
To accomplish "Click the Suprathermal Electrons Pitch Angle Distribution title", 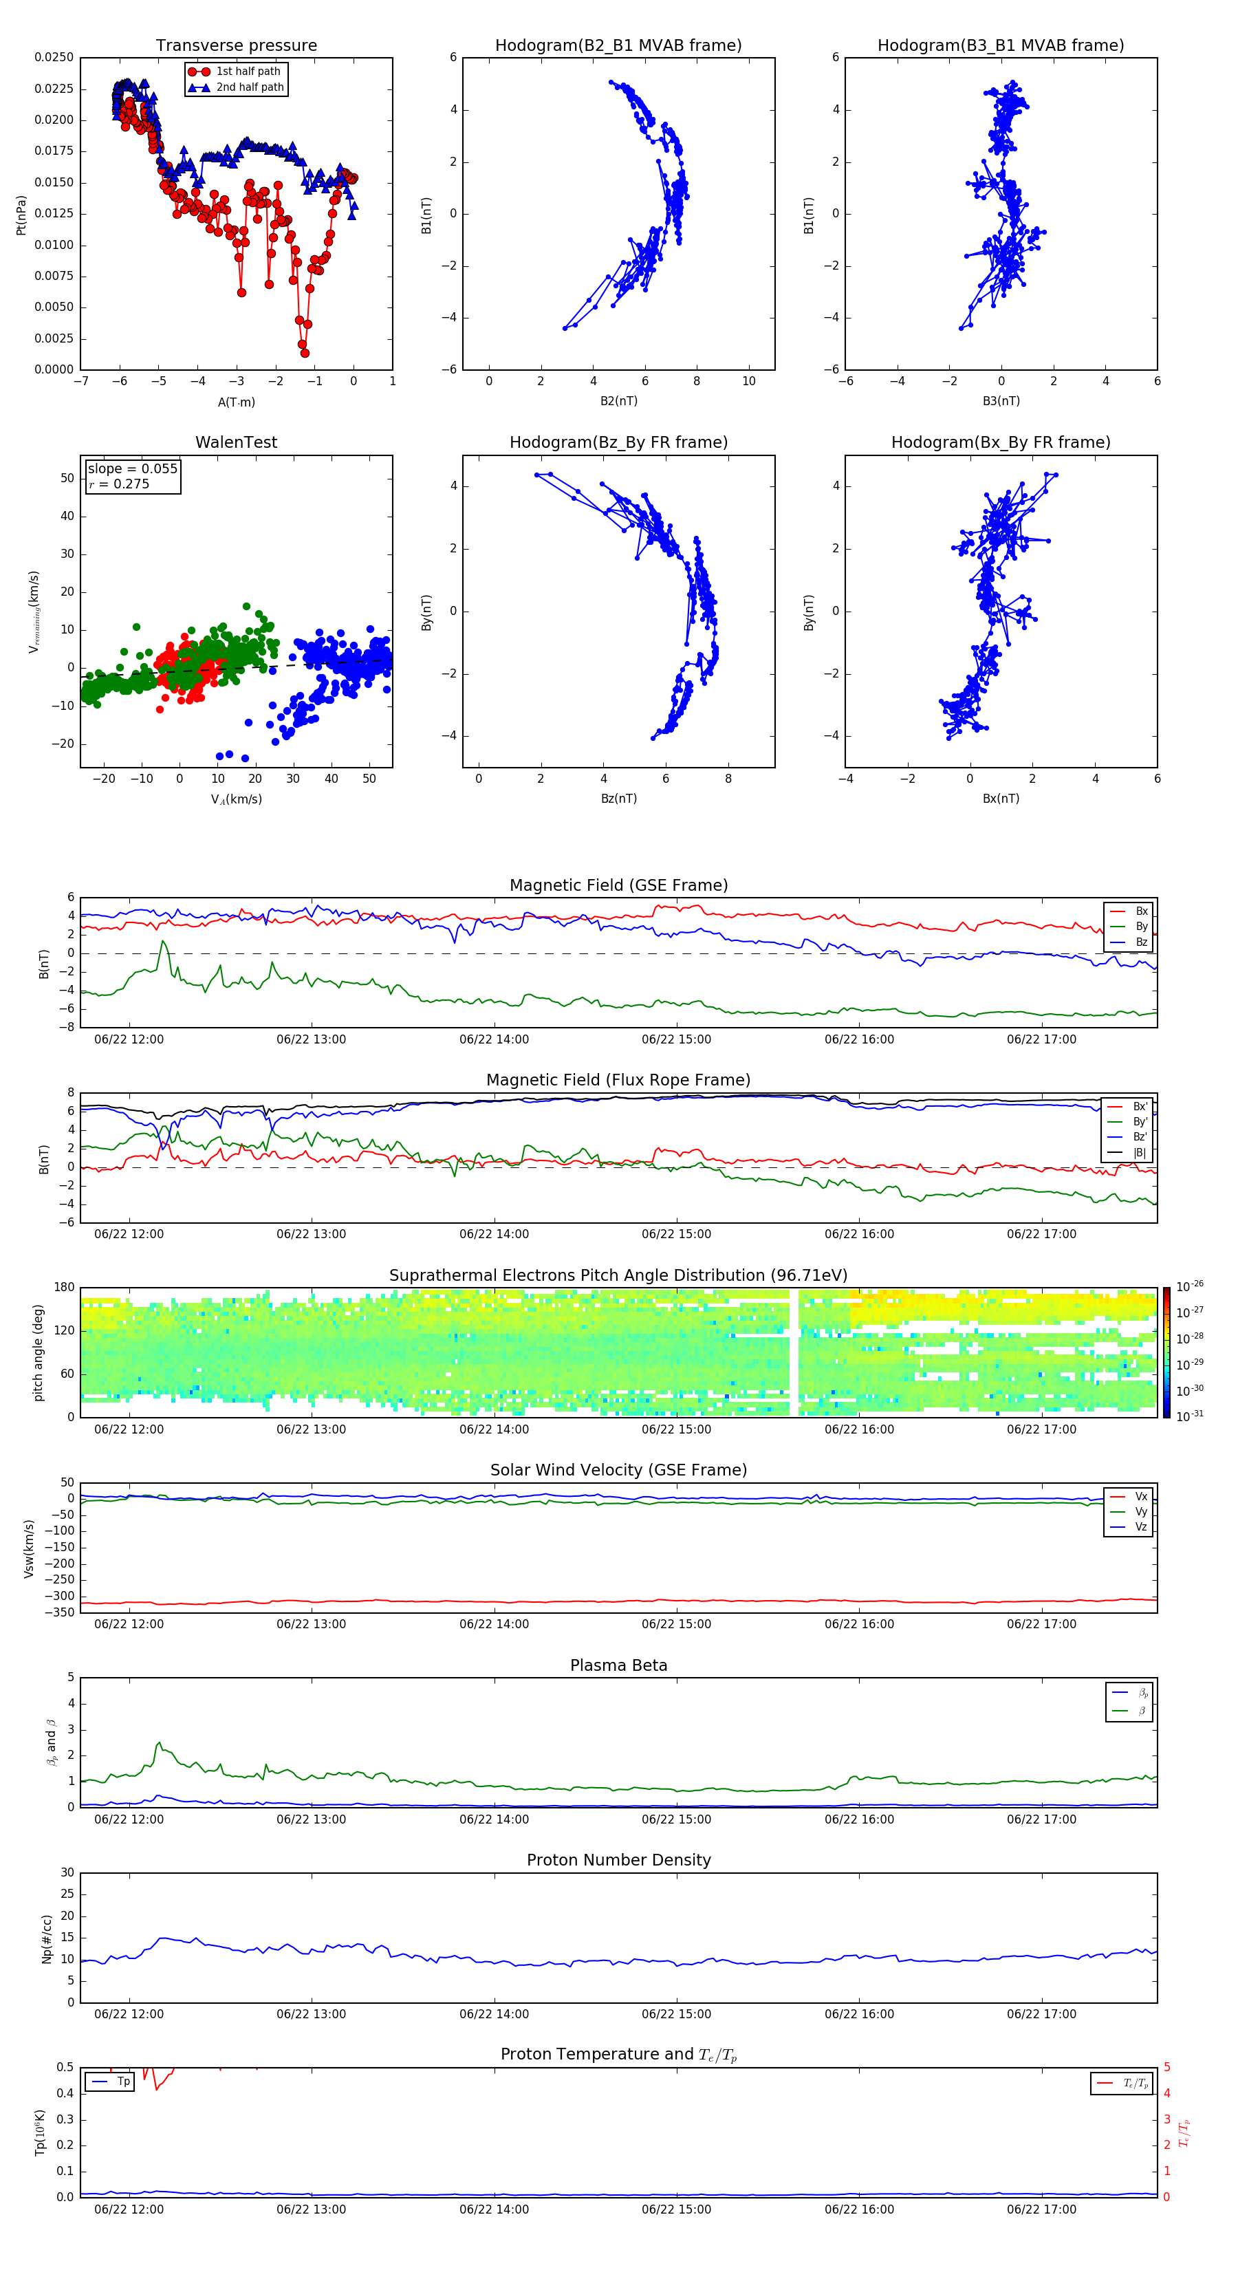I will tap(618, 1276).
